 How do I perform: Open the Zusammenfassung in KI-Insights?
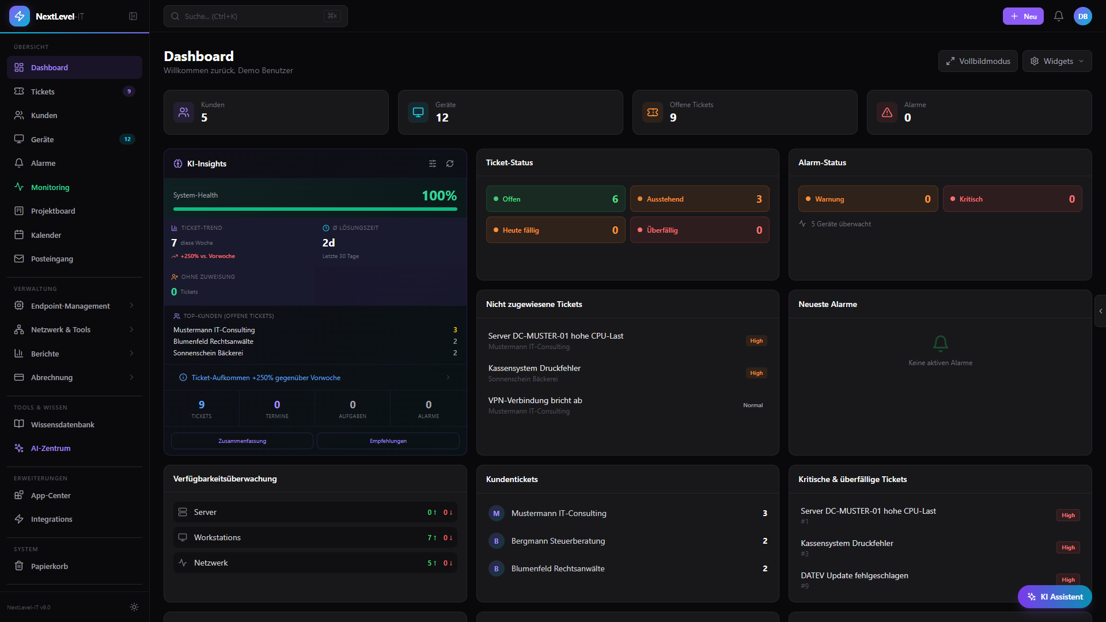point(242,441)
